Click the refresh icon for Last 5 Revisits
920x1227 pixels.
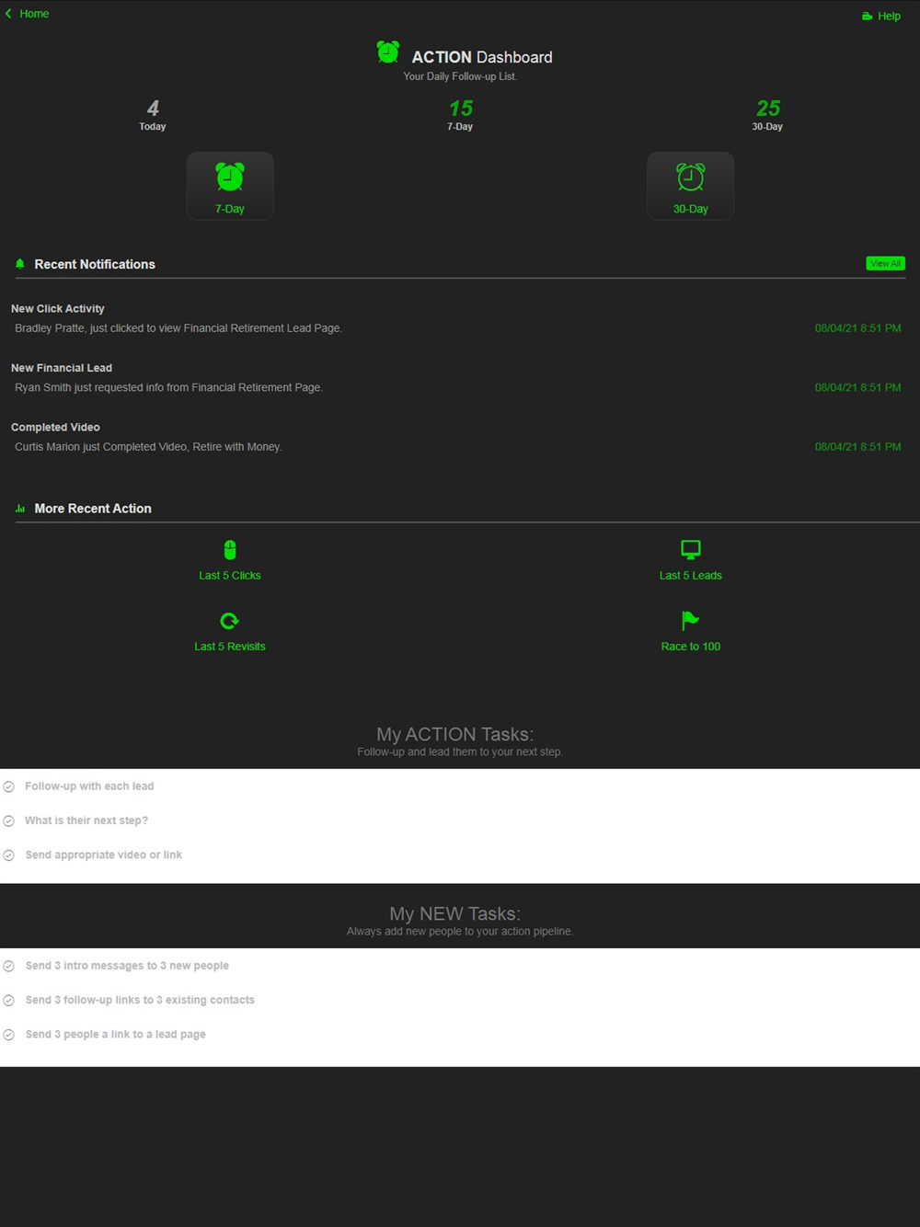click(x=230, y=621)
